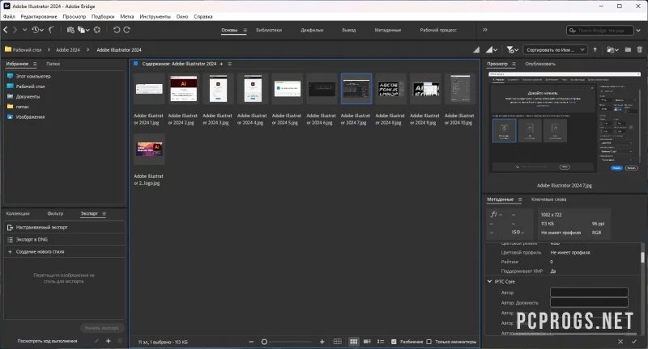Go back with the left arrow navigation icon

point(6,30)
